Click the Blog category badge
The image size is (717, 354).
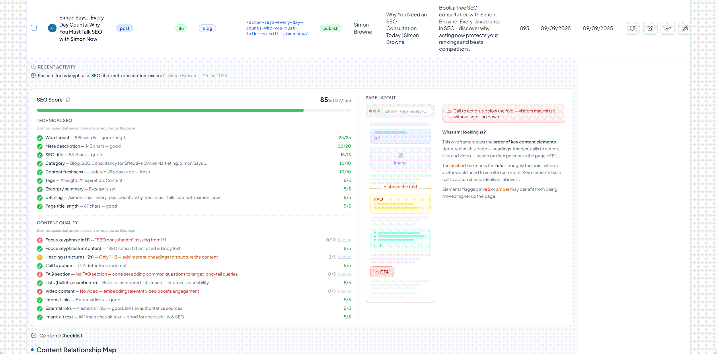pyautogui.click(x=207, y=28)
